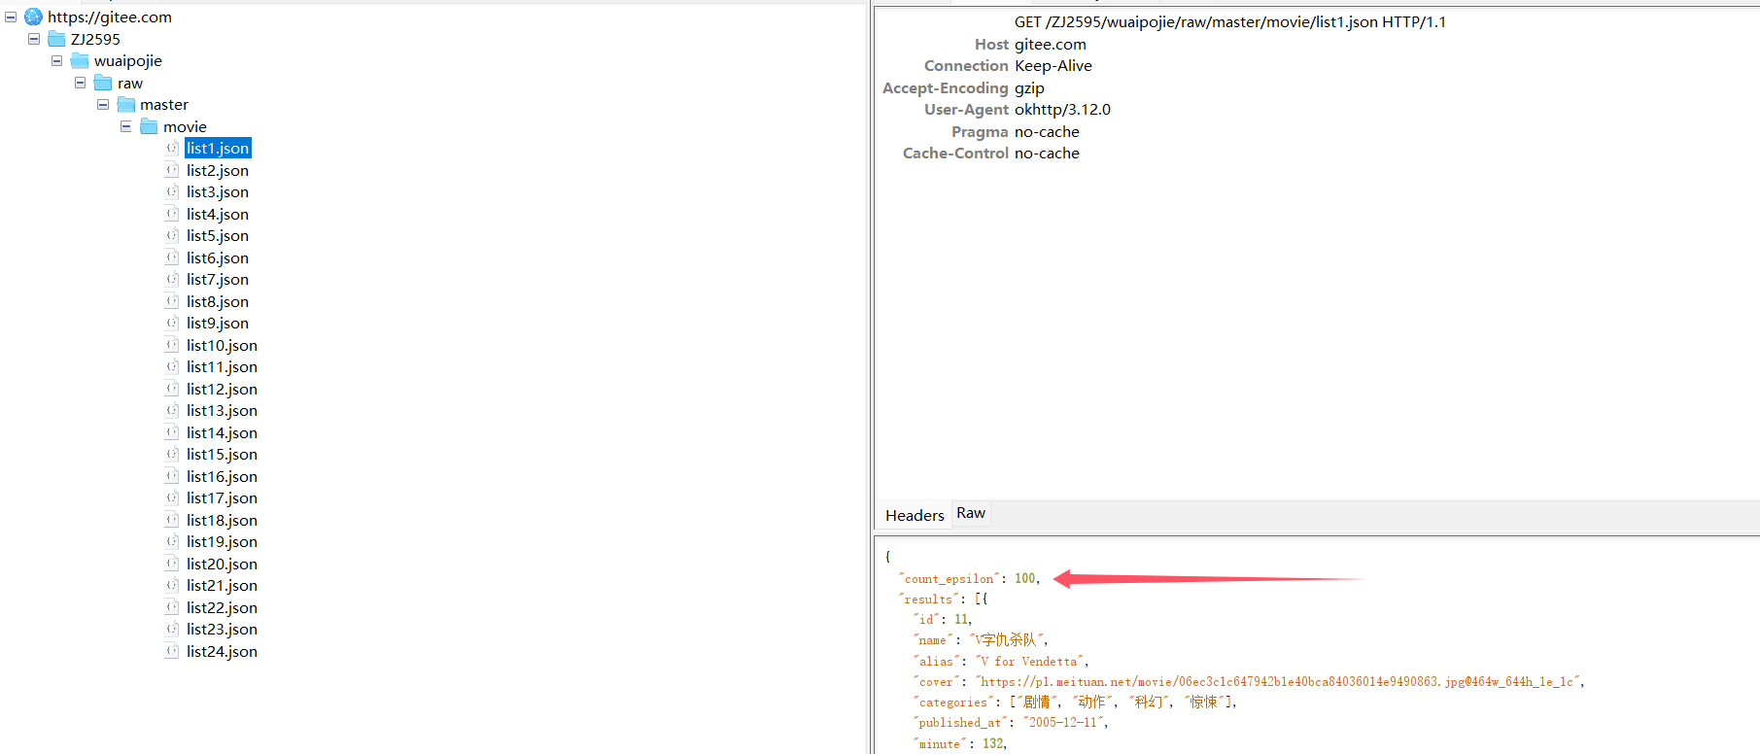Click the file icon beside list16.json
Viewport: 1760px width, 754px height.
pyautogui.click(x=172, y=476)
